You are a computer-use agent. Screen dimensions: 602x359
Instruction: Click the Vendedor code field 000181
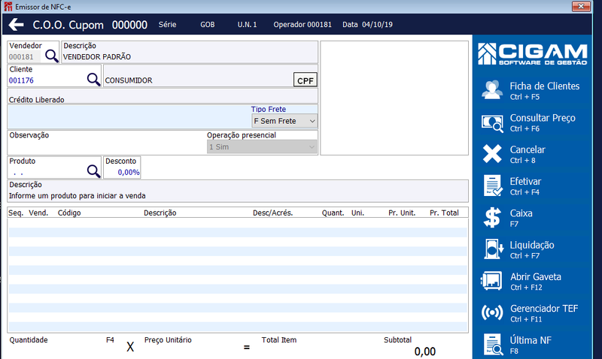coord(24,57)
